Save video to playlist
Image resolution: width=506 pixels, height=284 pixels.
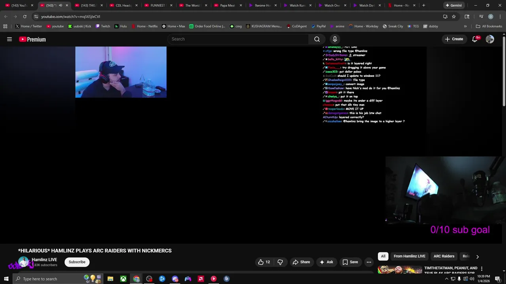coord(350,262)
